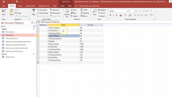Open the File tab
This screenshot has height=97, width=172.
pyautogui.click(x=4, y=6)
